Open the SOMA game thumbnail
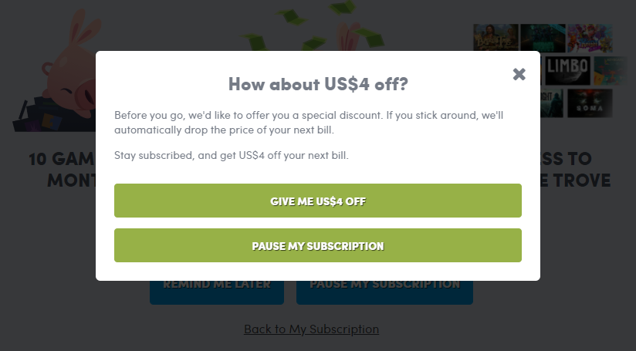 (x=590, y=103)
